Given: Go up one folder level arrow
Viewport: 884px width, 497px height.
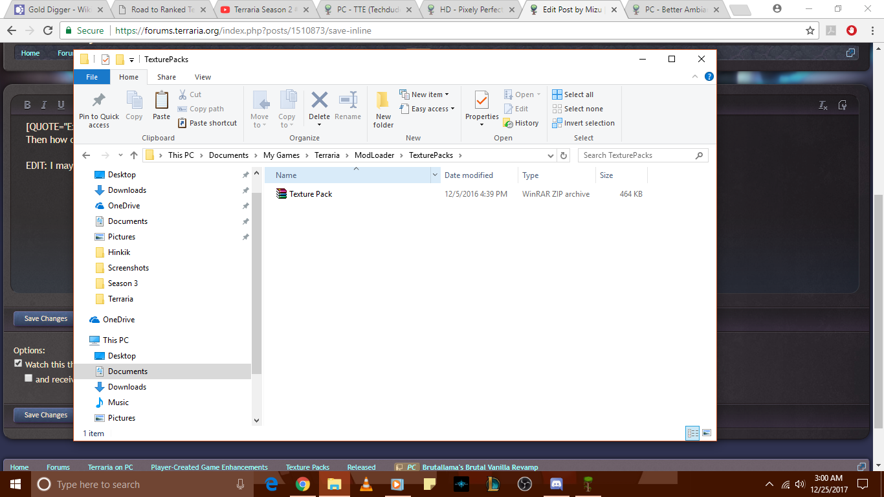Looking at the screenshot, I should 134,155.
